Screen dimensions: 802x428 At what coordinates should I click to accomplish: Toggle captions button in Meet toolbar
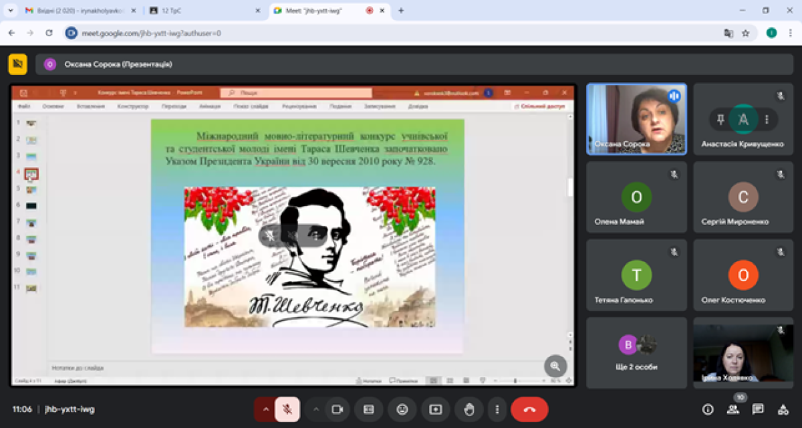coord(368,409)
